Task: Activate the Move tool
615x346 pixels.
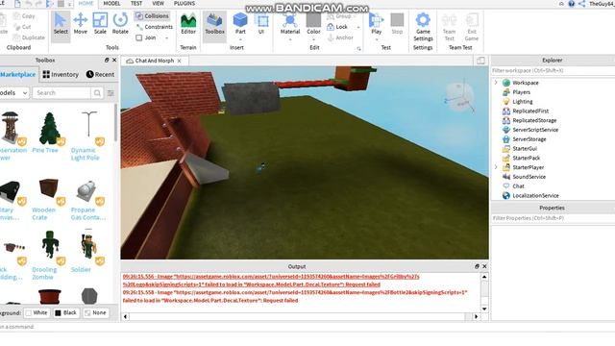Action: [81, 23]
